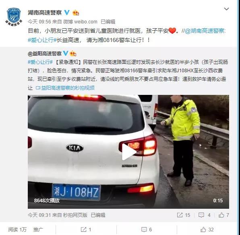The image size is (240, 235).
Task: Open the post options chevron dropdown
Action: [x=226, y=9]
